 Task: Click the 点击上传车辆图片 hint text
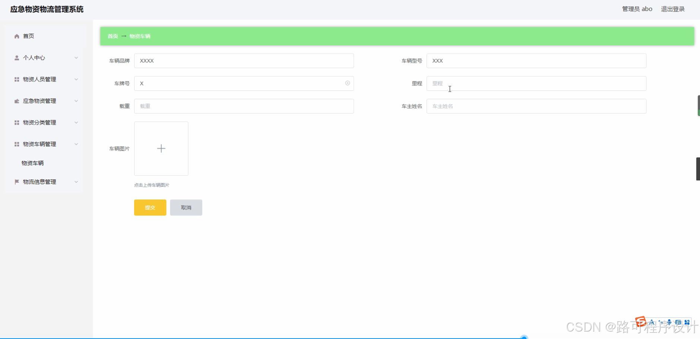point(152,185)
